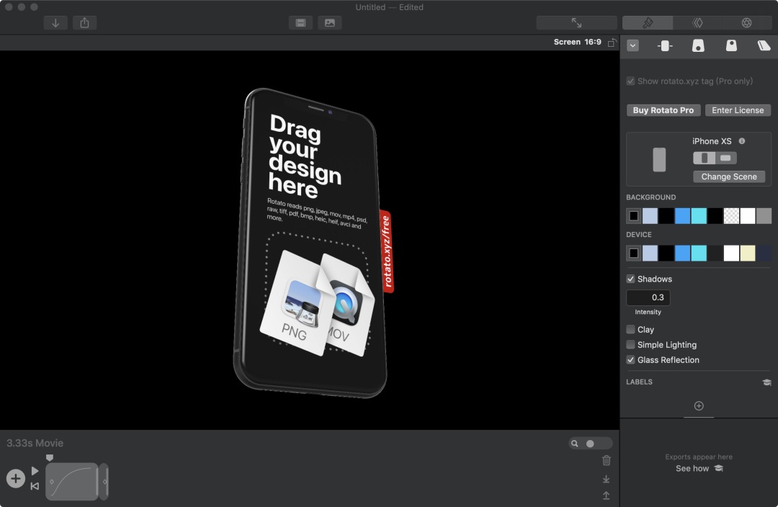Select the flat slanted device view preset
Image resolution: width=778 pixels, height=507 pixels.
tap(764, 46)
